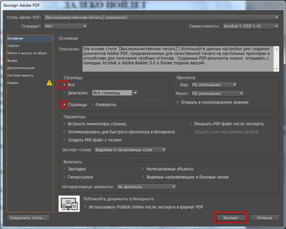Select the Все pages radio button
286x229 pixels.
64,85
